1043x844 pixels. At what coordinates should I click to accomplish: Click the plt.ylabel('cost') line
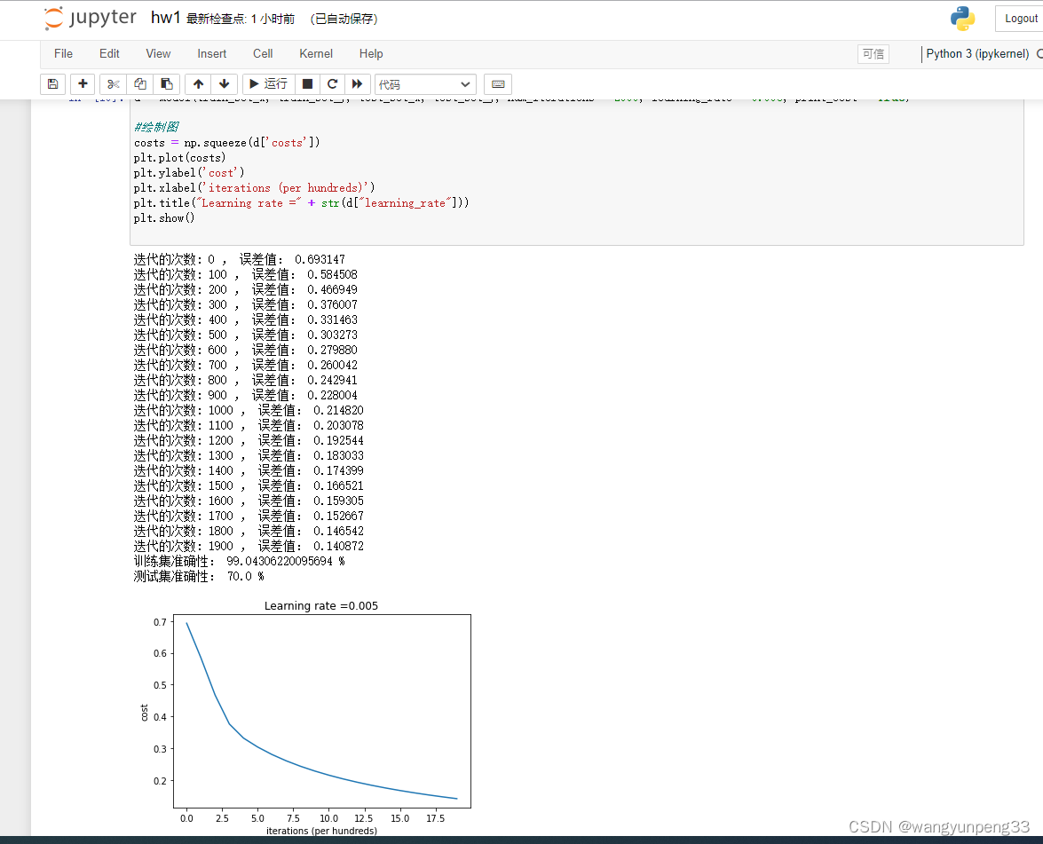[x=189, y=173]
